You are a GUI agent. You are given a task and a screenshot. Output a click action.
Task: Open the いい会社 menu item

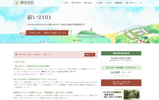click(99, 3)
